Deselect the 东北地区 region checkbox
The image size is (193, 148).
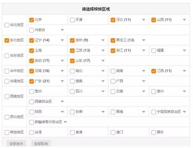tap(7, 40)
